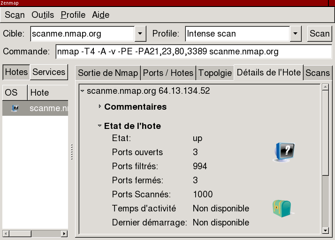Click the OS icon of scanme host
Image resolution: width=335 pixels, height=240 pixels.
point(15,108)
